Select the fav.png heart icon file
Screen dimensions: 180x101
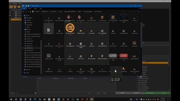(x=134, y=19)
